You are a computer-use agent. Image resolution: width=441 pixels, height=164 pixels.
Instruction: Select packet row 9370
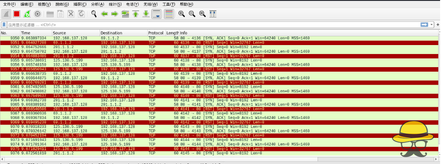pos(219,127)
